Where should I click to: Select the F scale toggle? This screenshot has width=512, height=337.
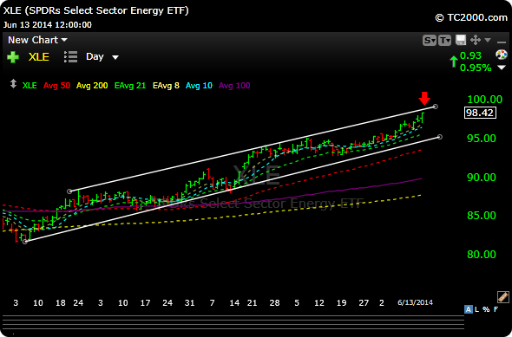point(496,309)
